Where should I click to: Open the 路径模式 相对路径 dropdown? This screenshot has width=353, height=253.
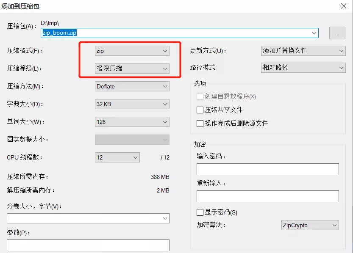[x=303, y=67]
